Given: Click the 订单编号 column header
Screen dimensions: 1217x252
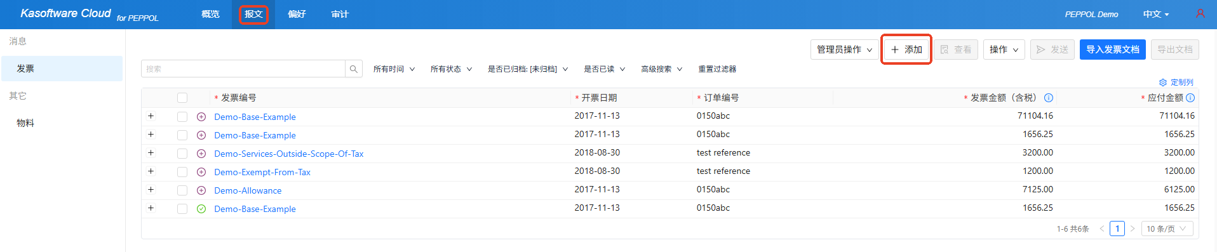Looking at the screenshot, I should [721, 98].
